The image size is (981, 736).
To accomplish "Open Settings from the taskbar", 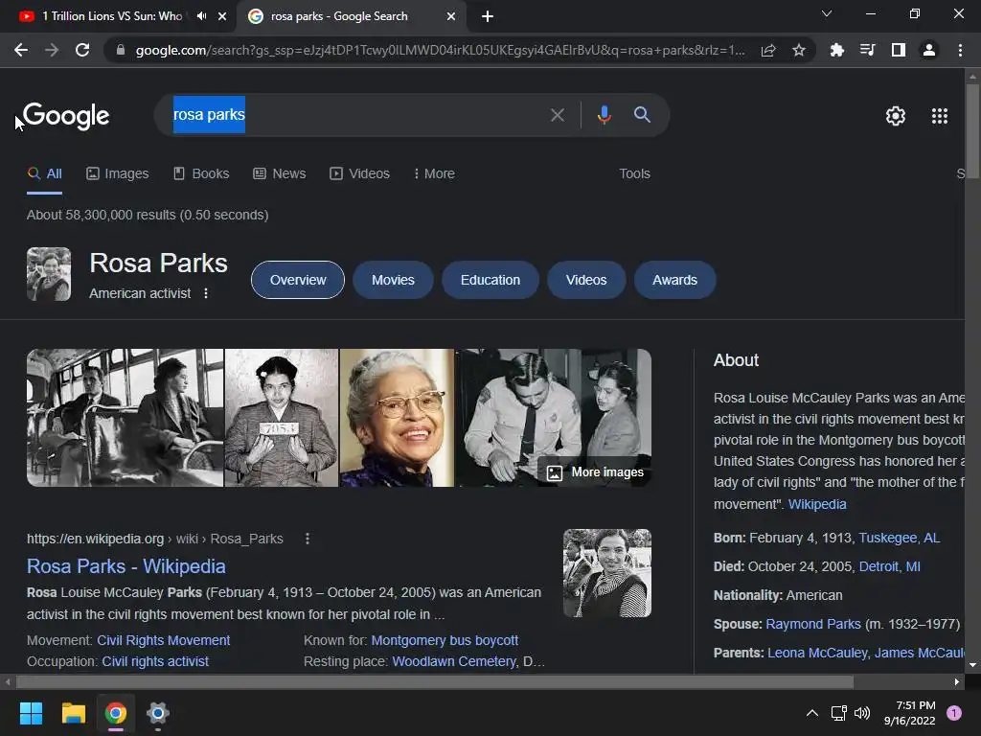I will click(158, 713).
